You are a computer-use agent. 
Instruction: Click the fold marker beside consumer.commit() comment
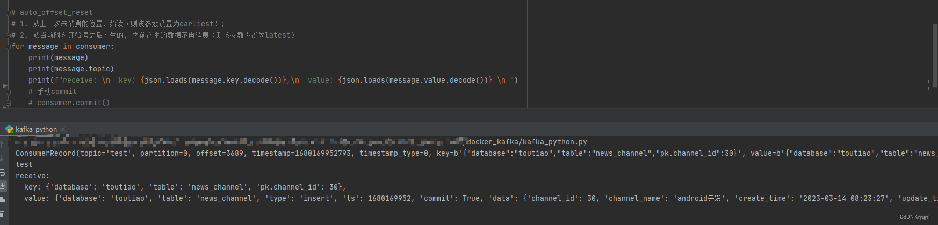8,103
